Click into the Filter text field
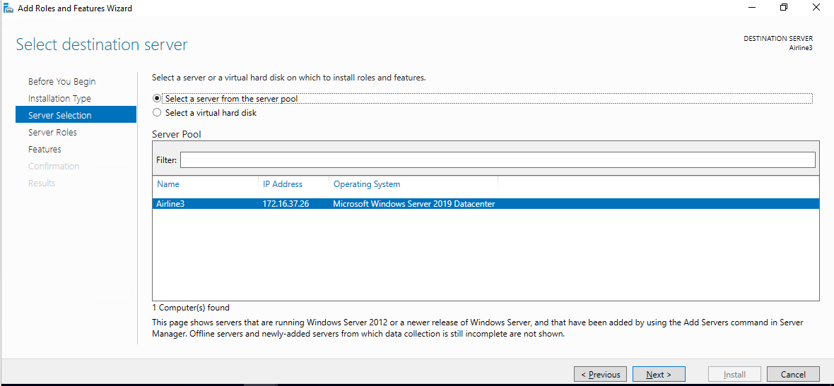The image size is (834, 386). [498, 159]
